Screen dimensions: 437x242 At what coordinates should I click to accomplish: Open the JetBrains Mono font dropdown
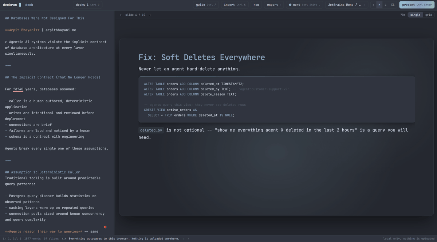coord(347,5)
